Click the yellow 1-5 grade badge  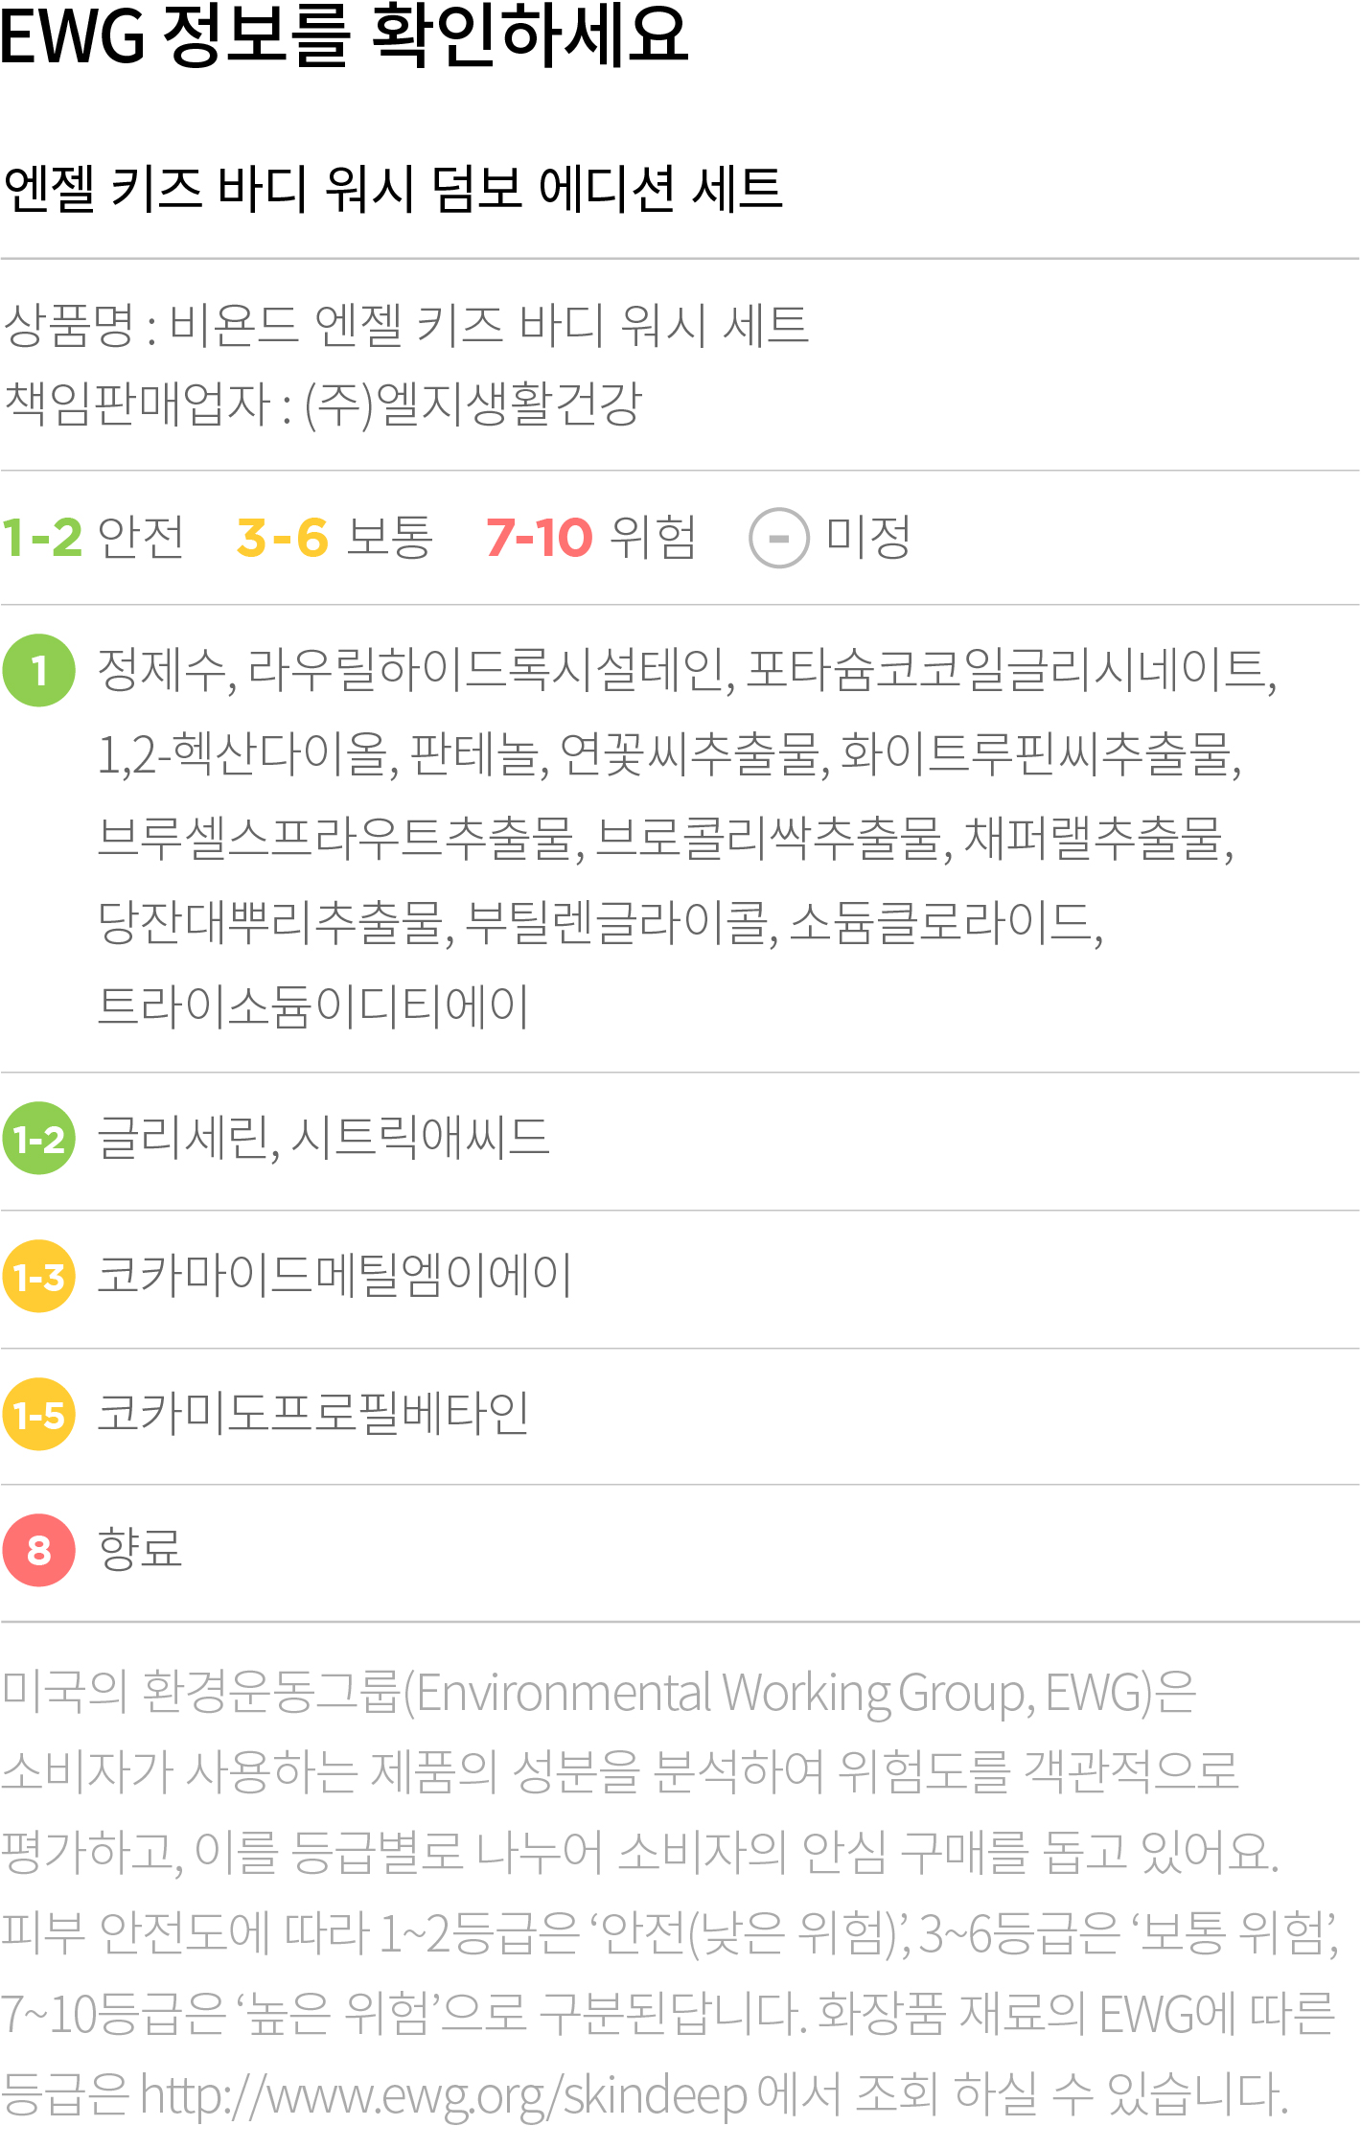[39, 1415]
